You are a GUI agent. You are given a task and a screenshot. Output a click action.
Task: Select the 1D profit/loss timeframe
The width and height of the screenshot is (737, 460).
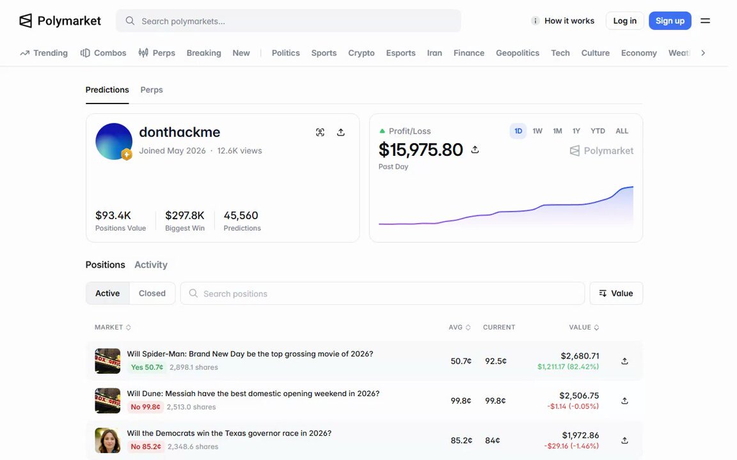(518, 131)
